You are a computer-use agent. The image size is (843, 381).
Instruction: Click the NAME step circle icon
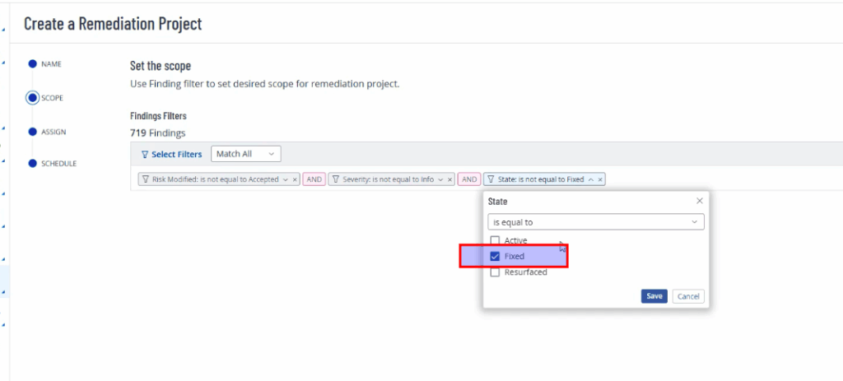click(32, 63)
